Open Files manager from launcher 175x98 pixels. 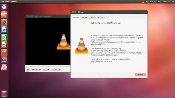pyautogui.click(x=4, y=15)
